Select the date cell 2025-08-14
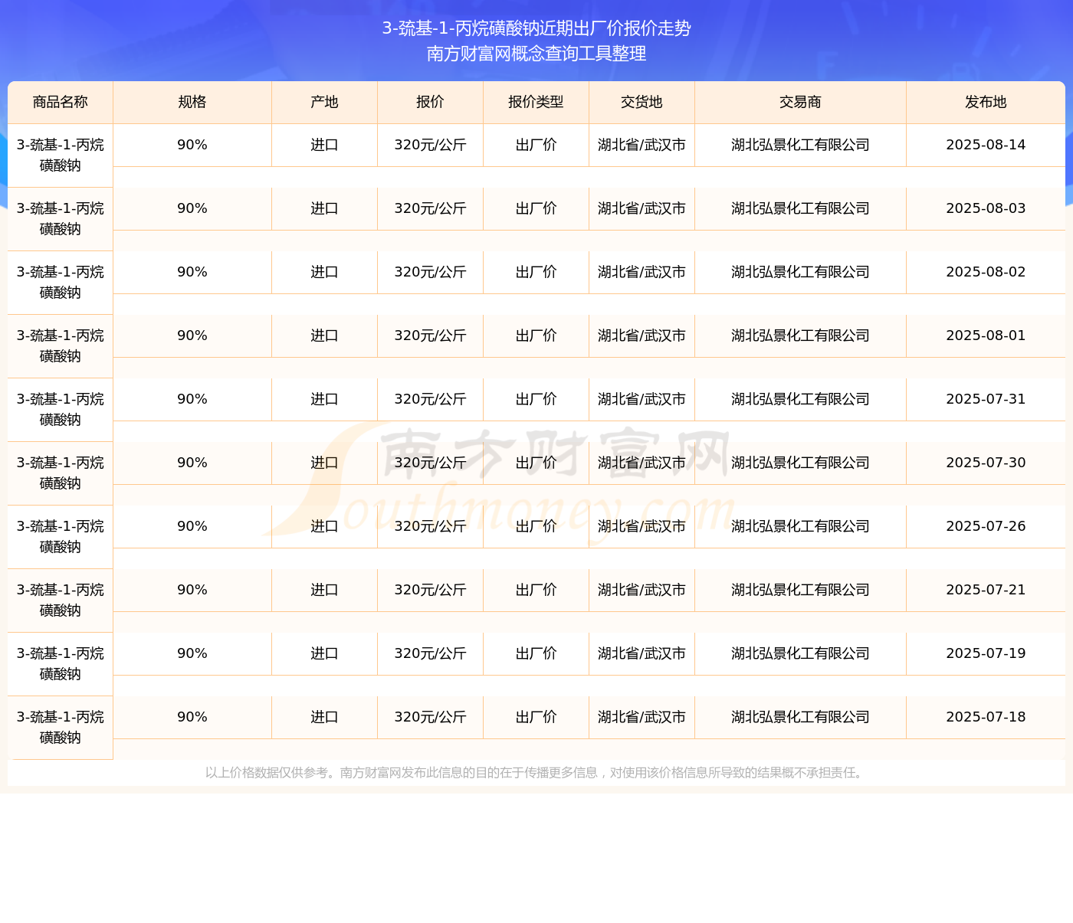The image size is (1073, 923). (986, 145)
